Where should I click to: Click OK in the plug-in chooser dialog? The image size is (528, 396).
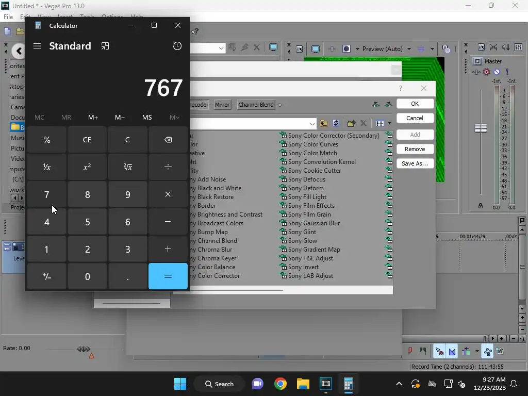click(415, 104)
